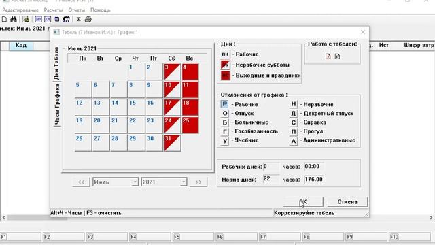Select Saturday 31 in calendar

click(172, 143)
